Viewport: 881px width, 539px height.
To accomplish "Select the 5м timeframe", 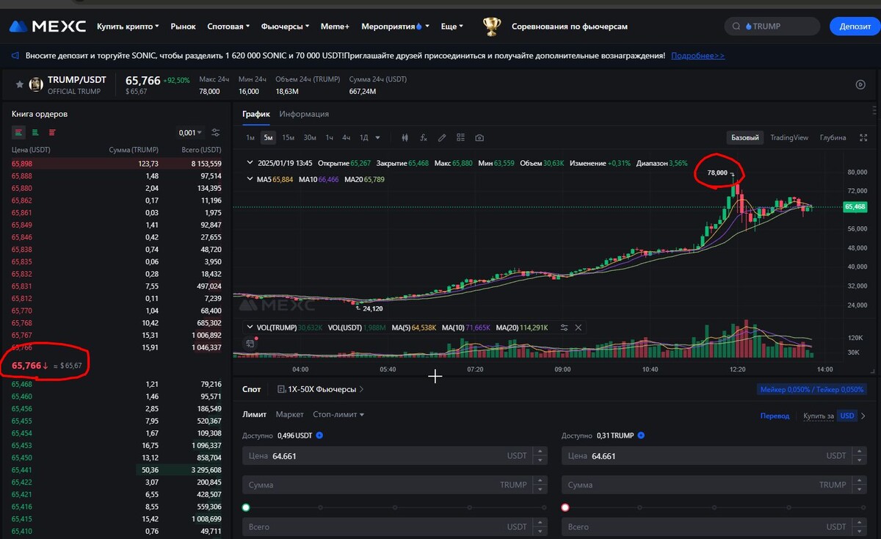I will tap(269, 137).
